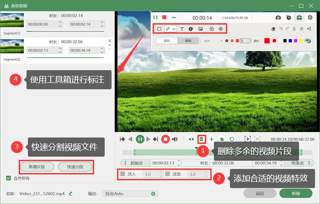Step back one frame
The image size is (320, 204).
[x=131, y=139]
